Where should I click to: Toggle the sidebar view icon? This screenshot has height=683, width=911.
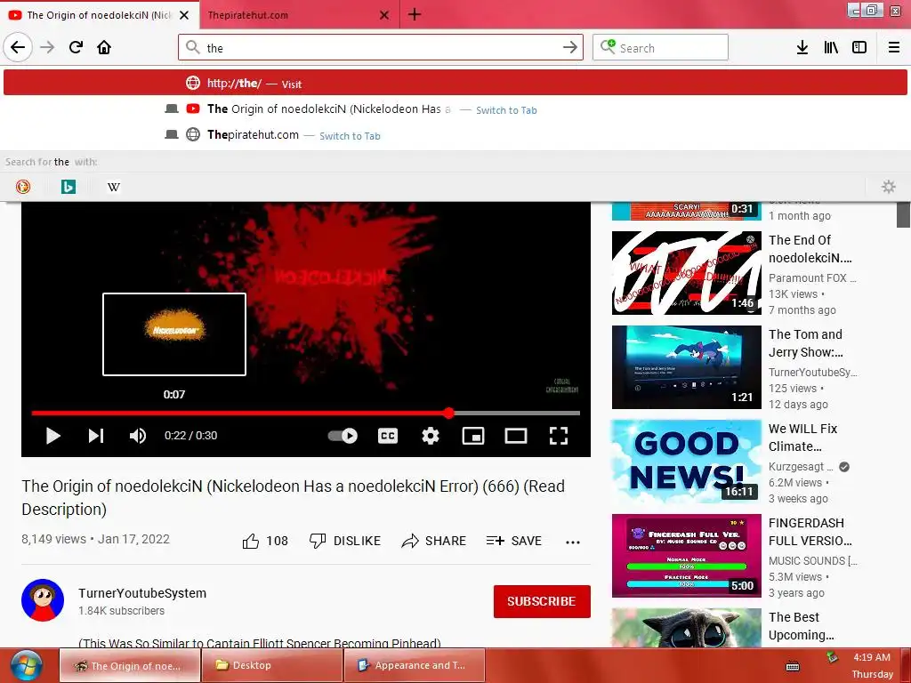859,48
